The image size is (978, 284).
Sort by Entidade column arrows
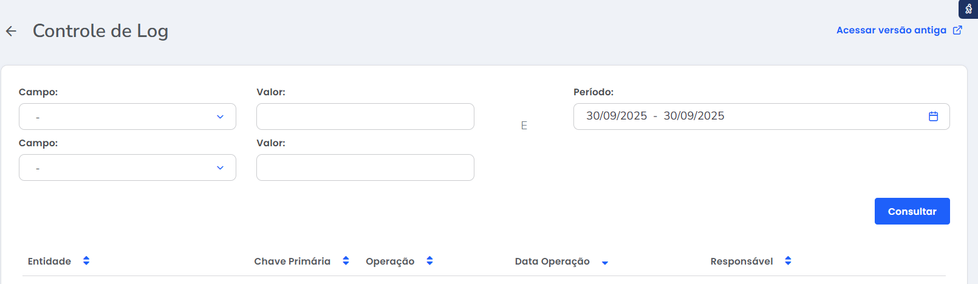coord(86,261)
